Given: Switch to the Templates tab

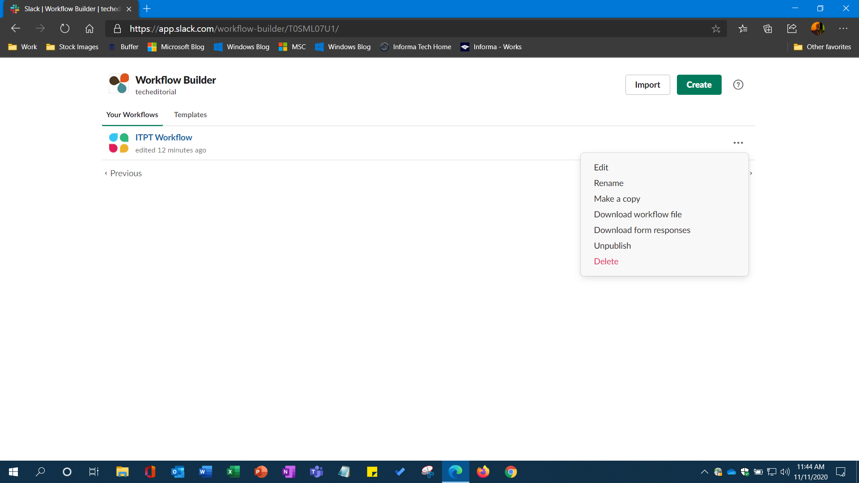Looking at the screenshot, I should 190,114.
